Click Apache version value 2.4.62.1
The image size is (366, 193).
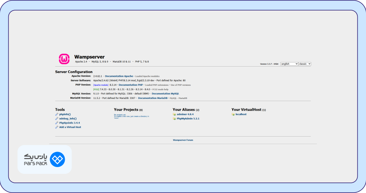[x=98, y=76]
